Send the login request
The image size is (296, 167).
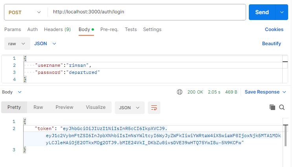[x=262, y=12]
